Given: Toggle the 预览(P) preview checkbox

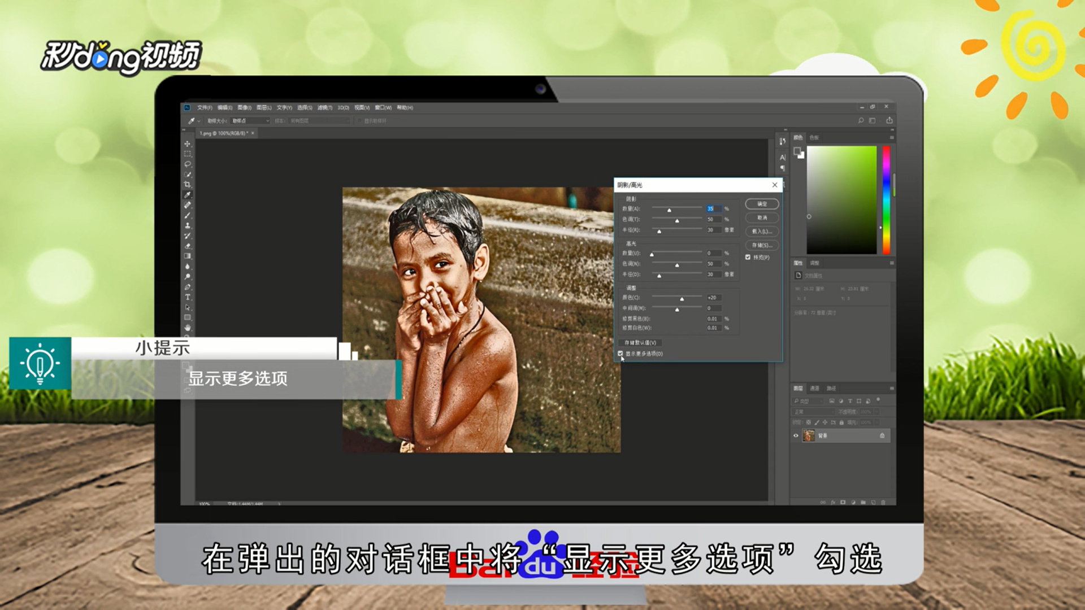Looking at the screenshot, I should point(748,257).
